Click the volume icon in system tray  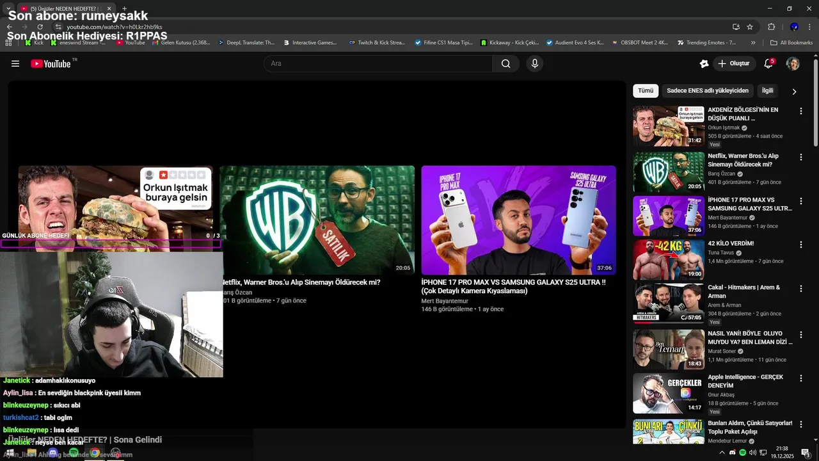point(753,453)
